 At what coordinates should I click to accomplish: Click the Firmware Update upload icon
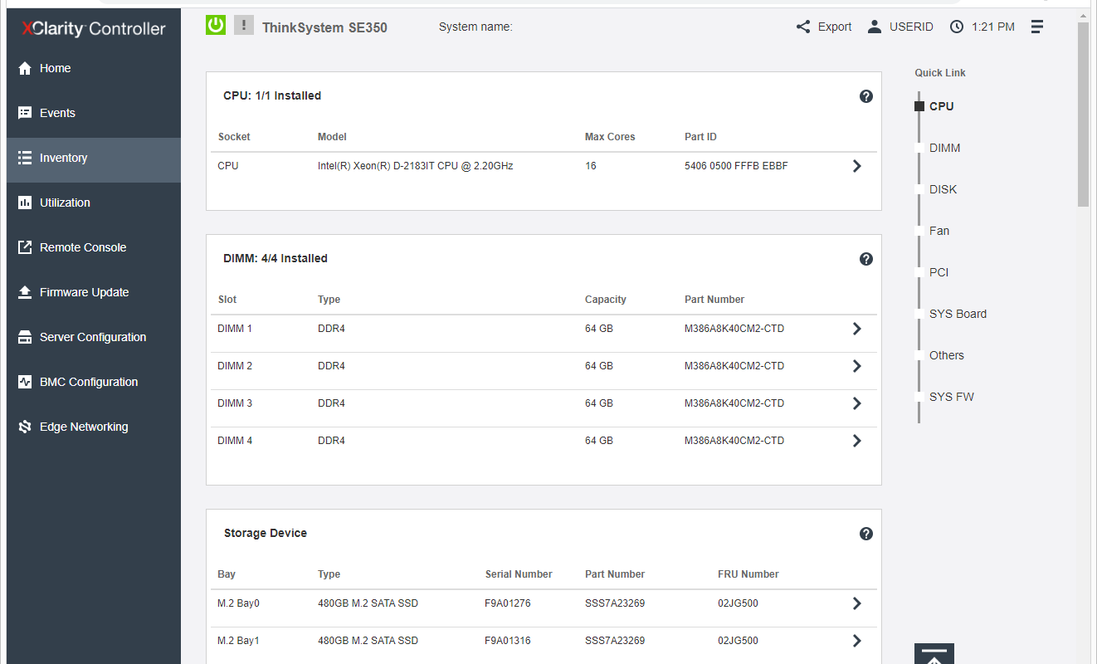25,292
